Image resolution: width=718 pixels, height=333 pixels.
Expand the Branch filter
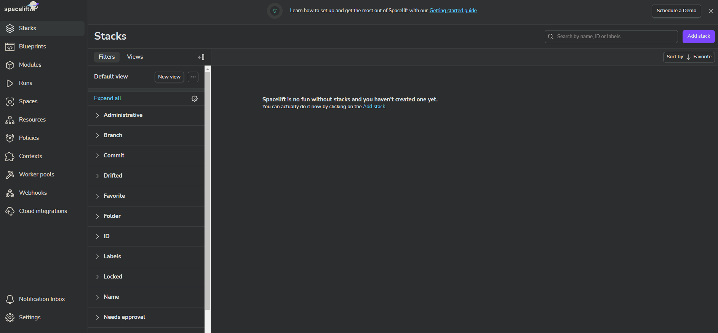tap(146, 135)
